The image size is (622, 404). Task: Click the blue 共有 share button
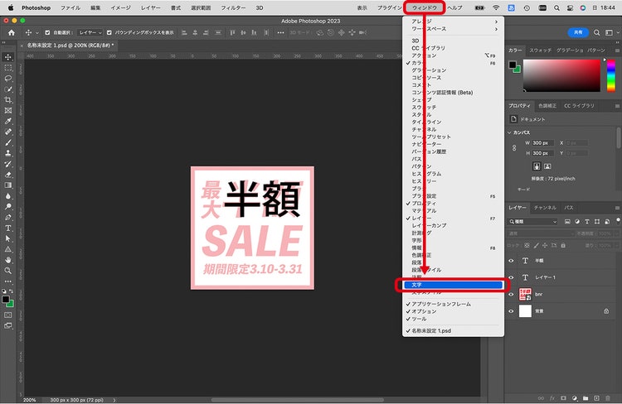click(578, 32)
